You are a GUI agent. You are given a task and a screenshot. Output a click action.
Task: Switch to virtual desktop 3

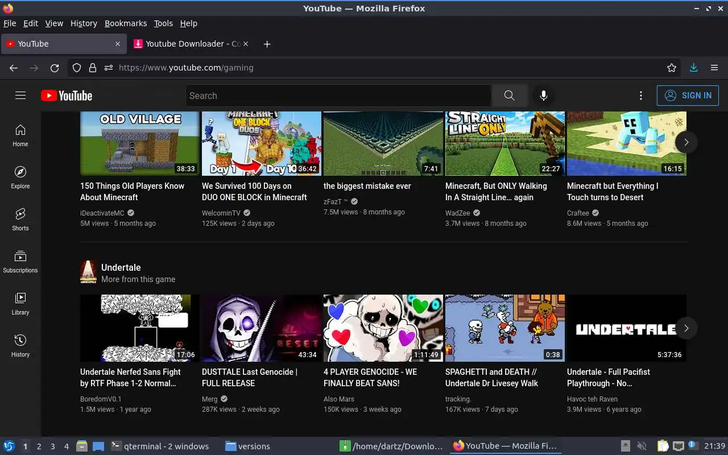point(53,446)
